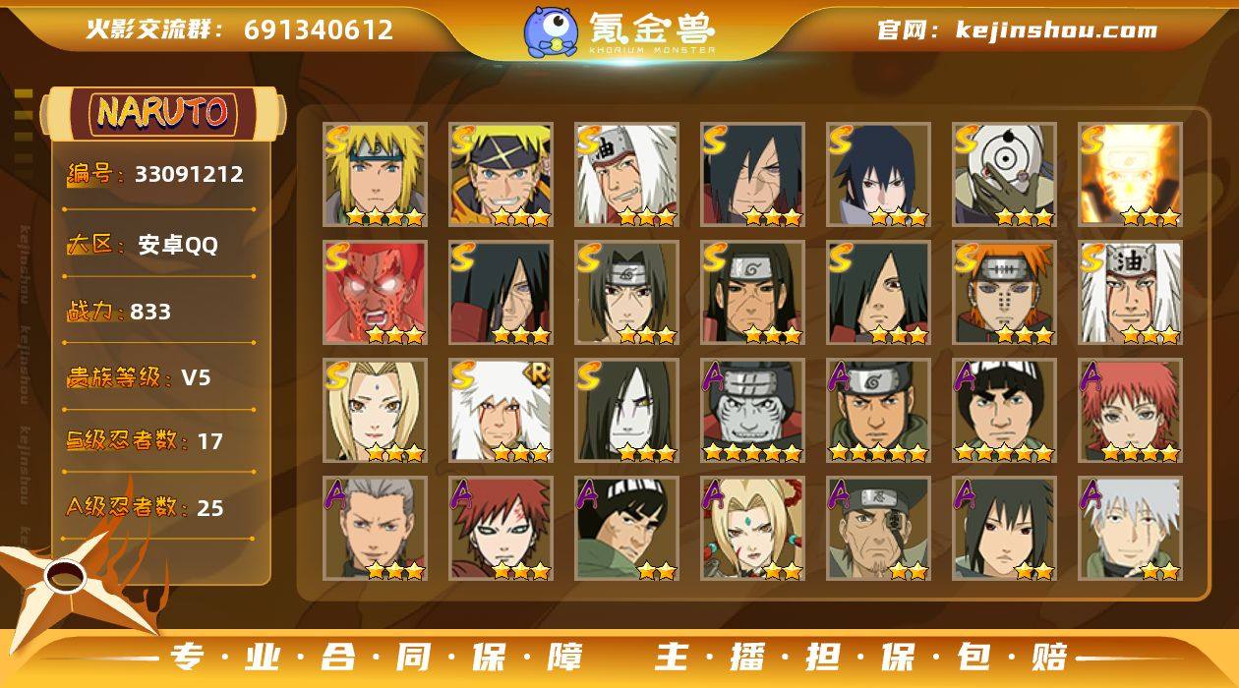Choose the pale Orochimaru S-rank portrait
Screen dimensions: 1239x688
(626, 410)
